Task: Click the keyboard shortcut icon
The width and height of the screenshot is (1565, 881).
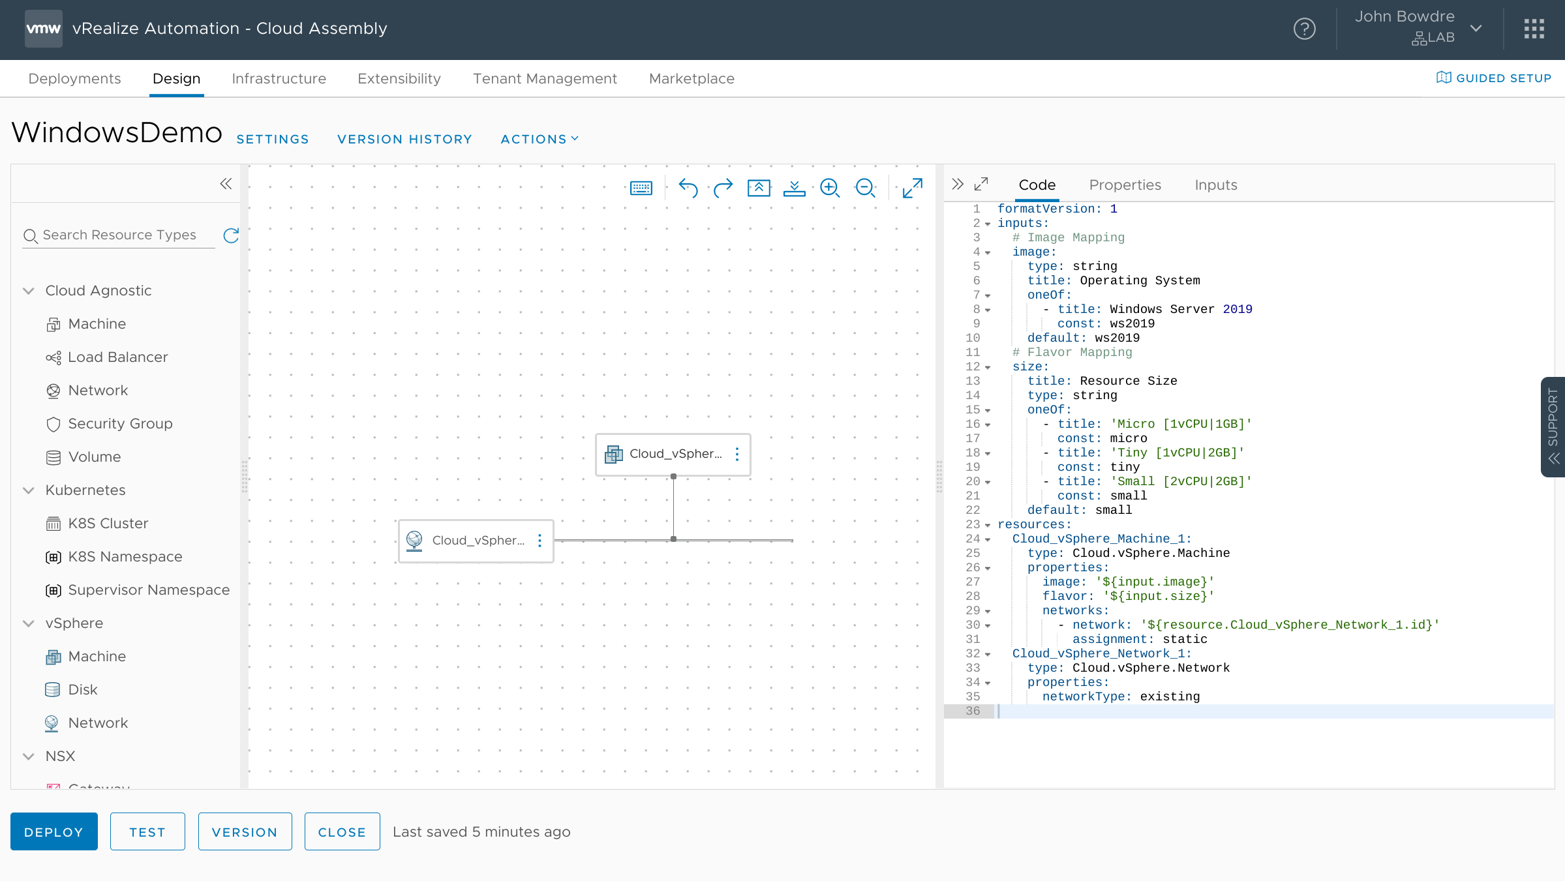Action: click(x=641, y=188)
